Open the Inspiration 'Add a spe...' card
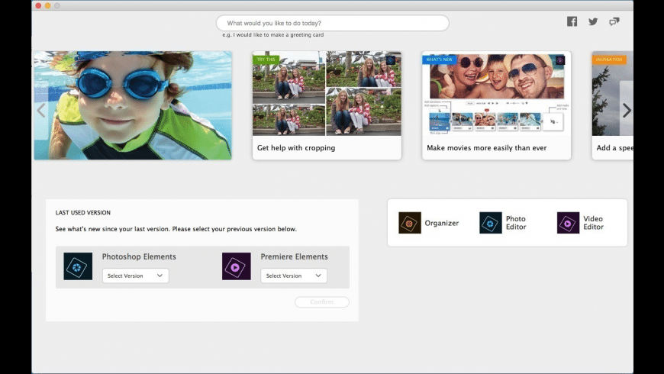Screen dimensions: 664x374 point(612,105)
